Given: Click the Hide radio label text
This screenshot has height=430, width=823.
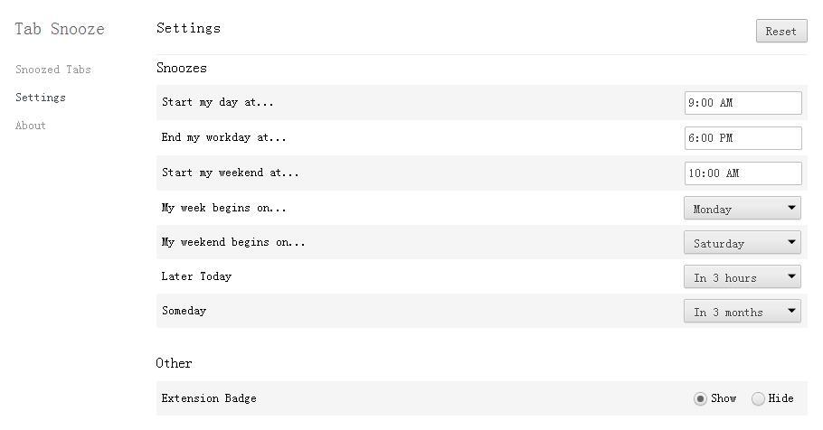Looking at the screenshot, I should pyautogui.click(x=780, y=398).
